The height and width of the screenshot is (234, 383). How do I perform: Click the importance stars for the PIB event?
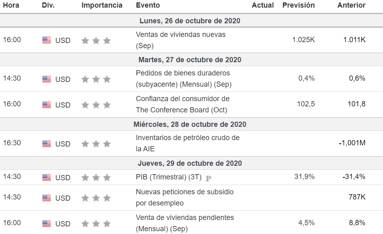96,177
